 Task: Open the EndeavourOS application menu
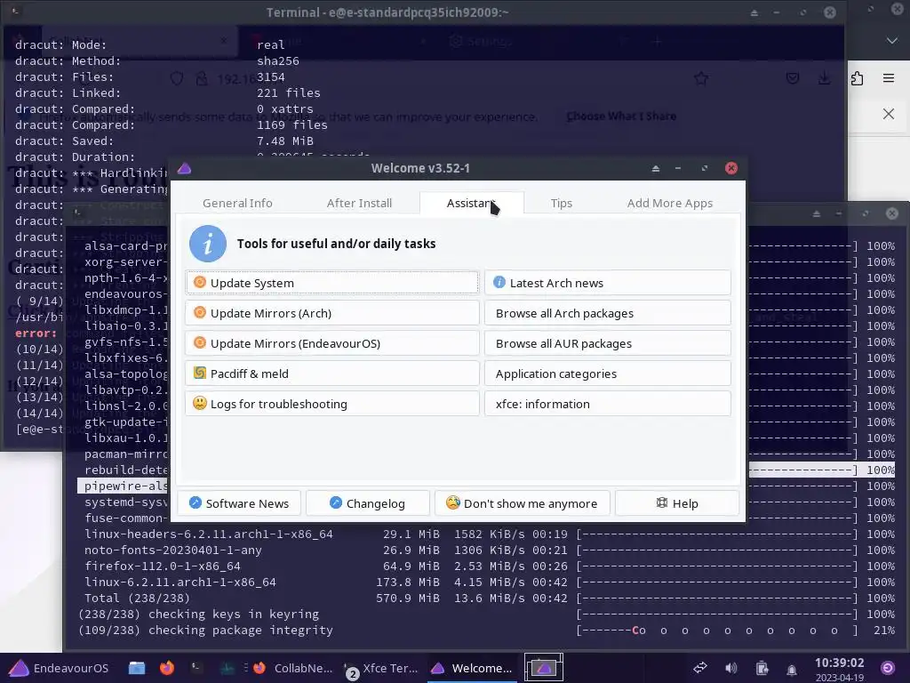59,668
